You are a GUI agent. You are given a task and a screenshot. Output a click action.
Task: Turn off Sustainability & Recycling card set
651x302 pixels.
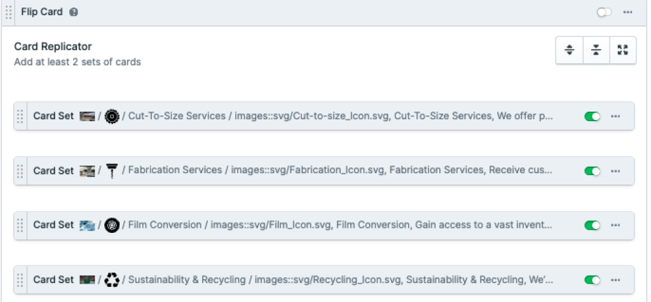[x=592, y=280]
